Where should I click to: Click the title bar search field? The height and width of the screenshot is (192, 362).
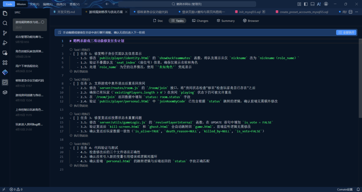click(187, 4)
